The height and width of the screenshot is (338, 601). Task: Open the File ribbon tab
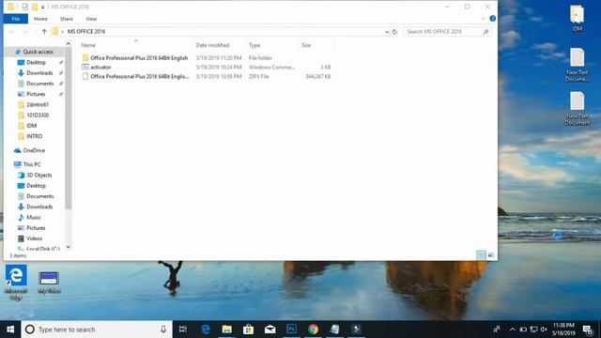tap(16, 19)
